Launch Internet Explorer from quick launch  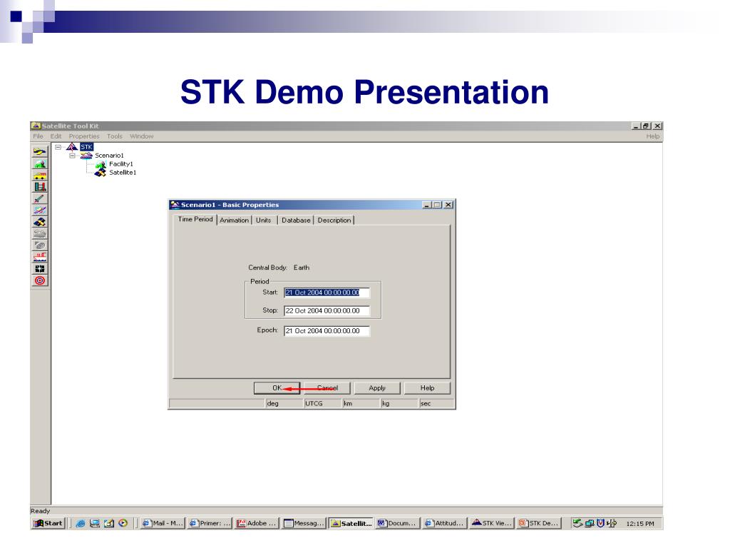pyautogui.click(x=80, y=523)
